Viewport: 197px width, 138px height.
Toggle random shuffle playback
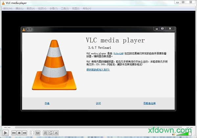56,133
